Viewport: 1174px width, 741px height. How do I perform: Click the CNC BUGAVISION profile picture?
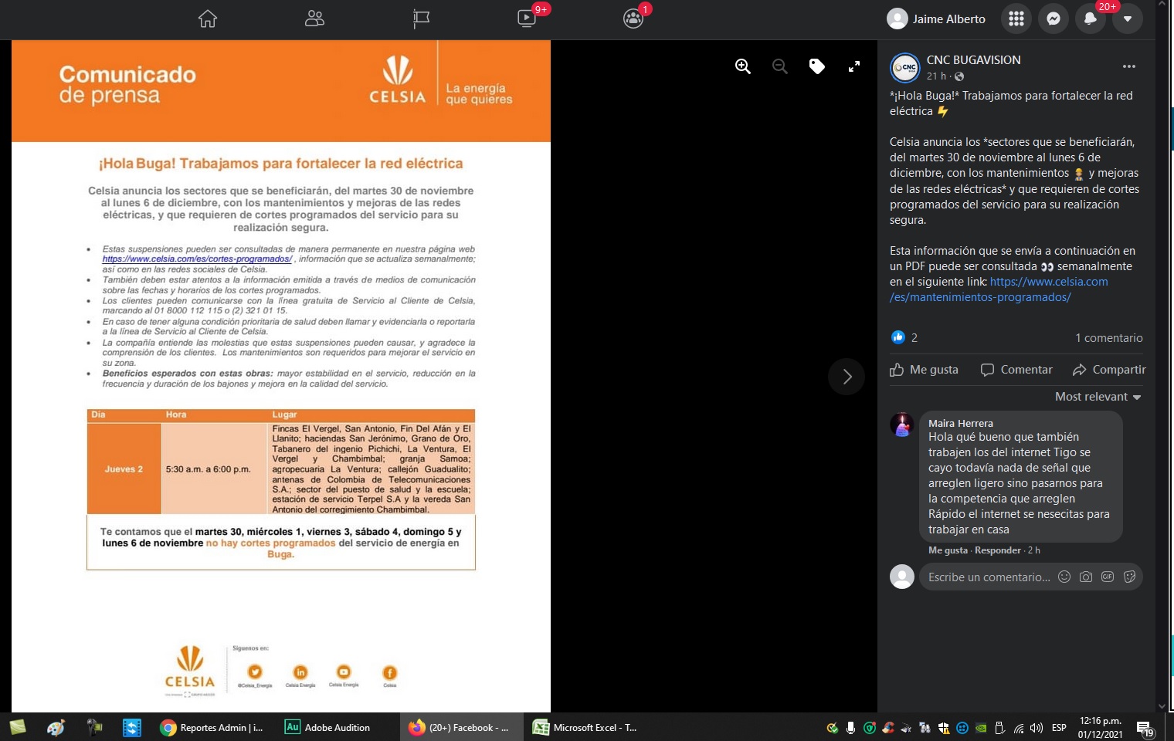pyautogui.click(x=905, y=68)
